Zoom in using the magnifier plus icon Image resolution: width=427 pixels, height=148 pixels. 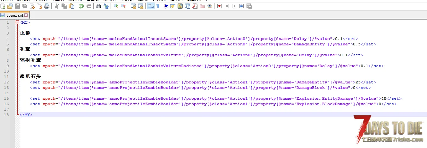116,6
